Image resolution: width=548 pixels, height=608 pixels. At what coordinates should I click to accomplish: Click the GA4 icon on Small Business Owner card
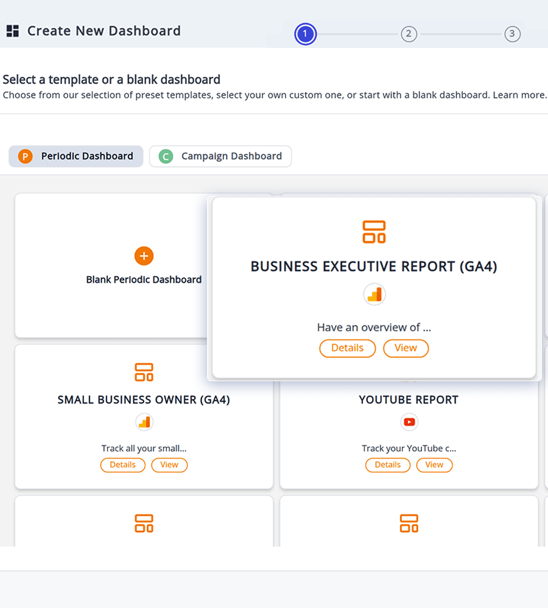(x=144, y=421)
